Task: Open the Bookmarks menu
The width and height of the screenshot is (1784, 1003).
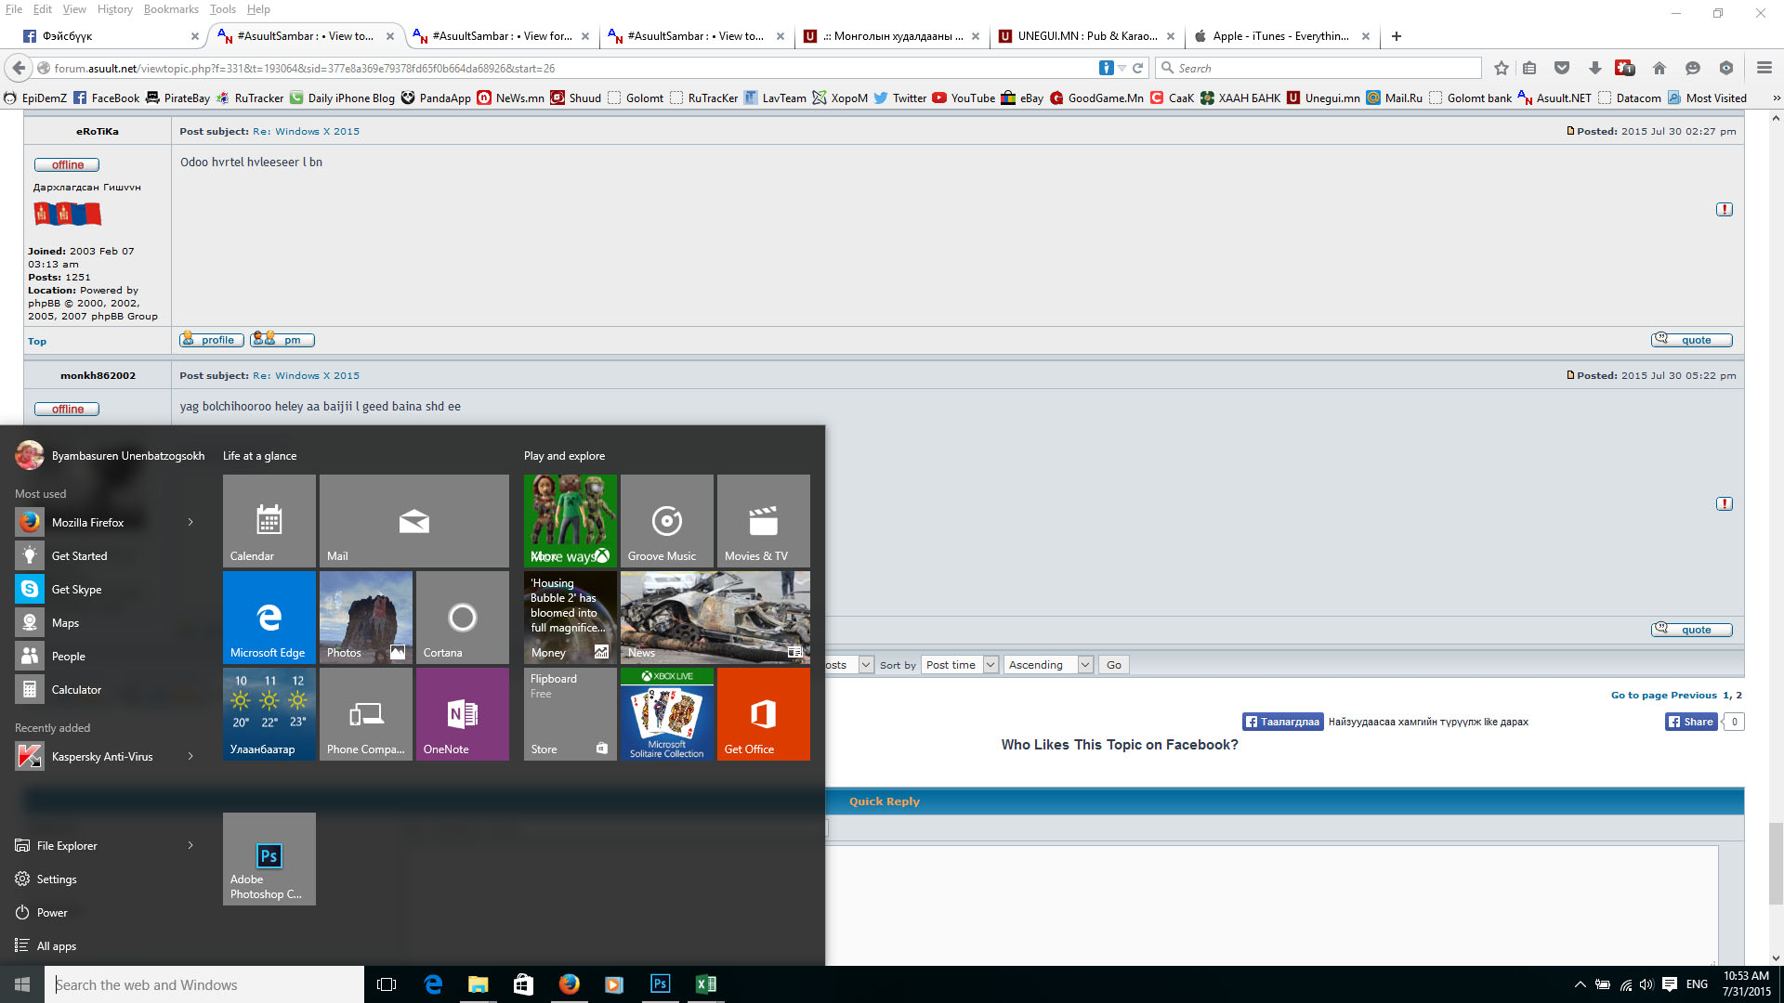Action: 171,9
